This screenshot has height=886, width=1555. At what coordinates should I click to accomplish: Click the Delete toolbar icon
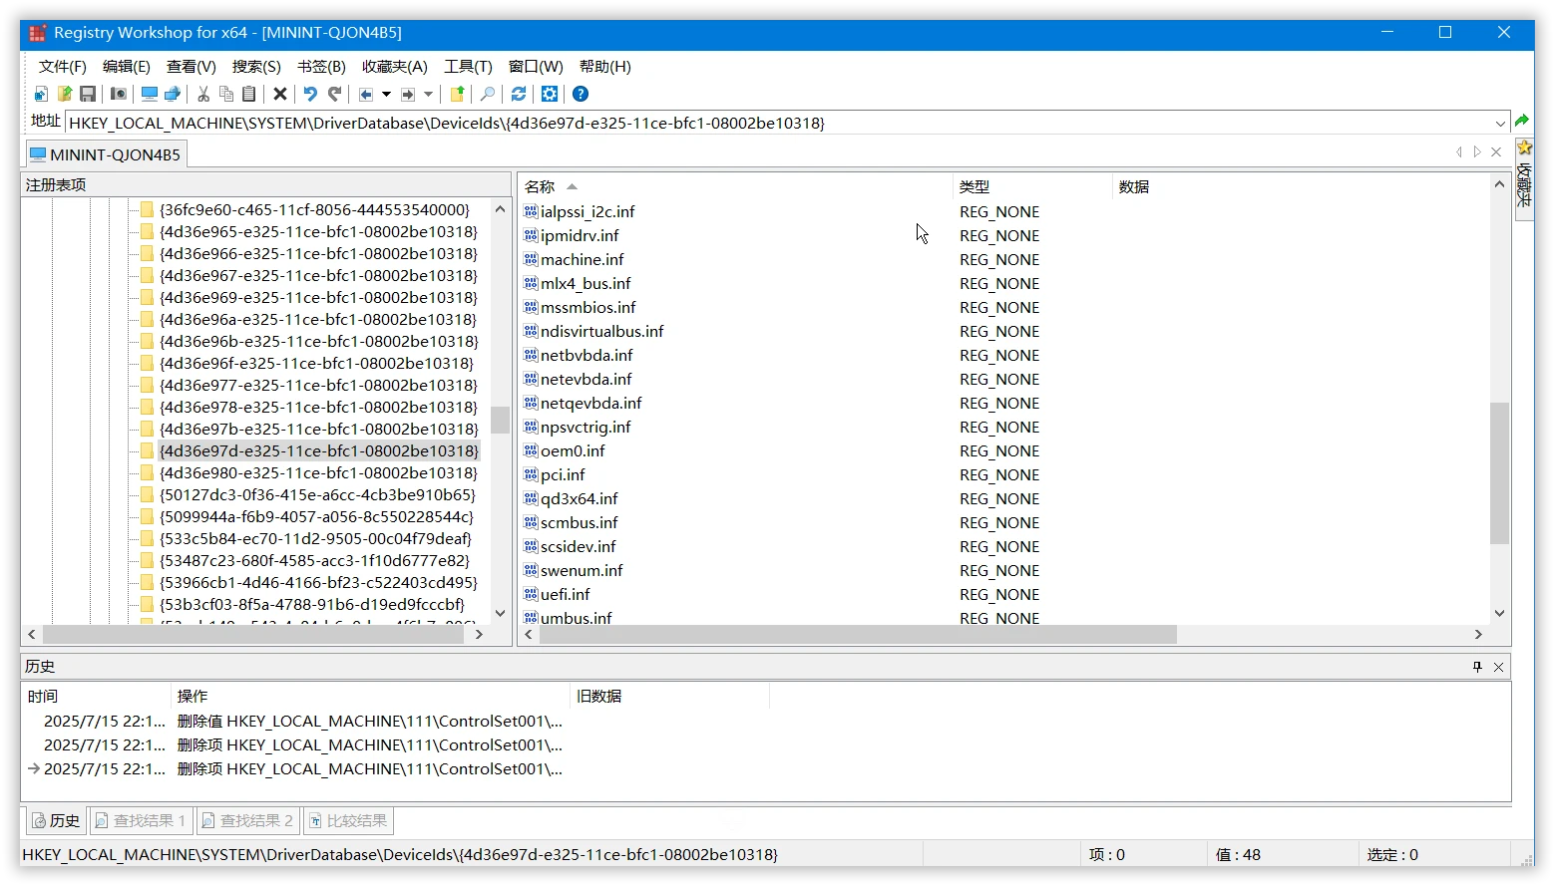tap(280, 94)
